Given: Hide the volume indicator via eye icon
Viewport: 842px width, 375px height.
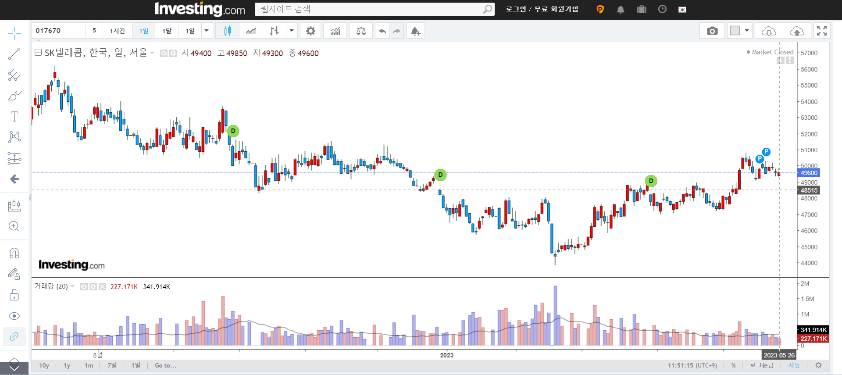Looking at the screenshot, I should coord(84,286).
